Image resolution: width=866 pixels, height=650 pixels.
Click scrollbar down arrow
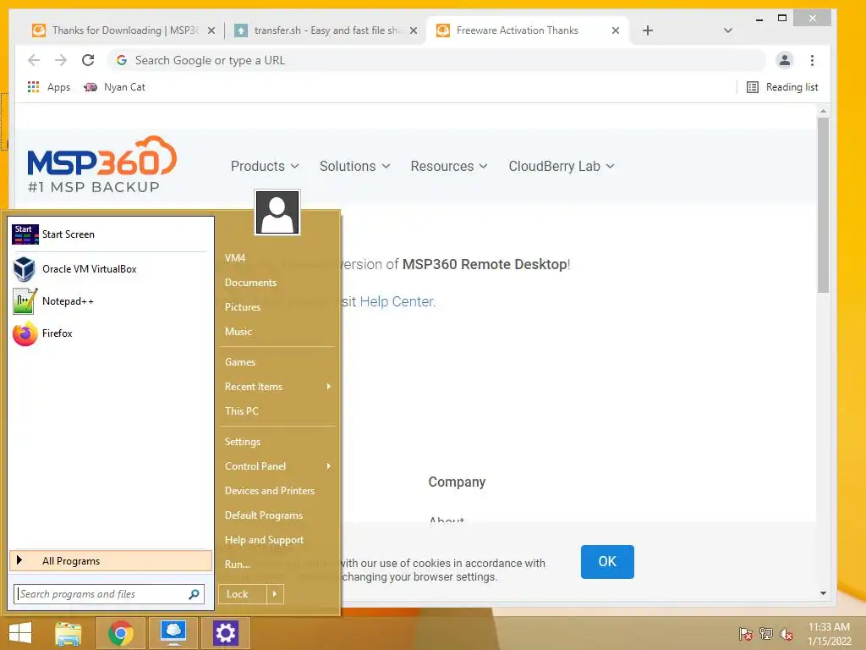(823, 593)
